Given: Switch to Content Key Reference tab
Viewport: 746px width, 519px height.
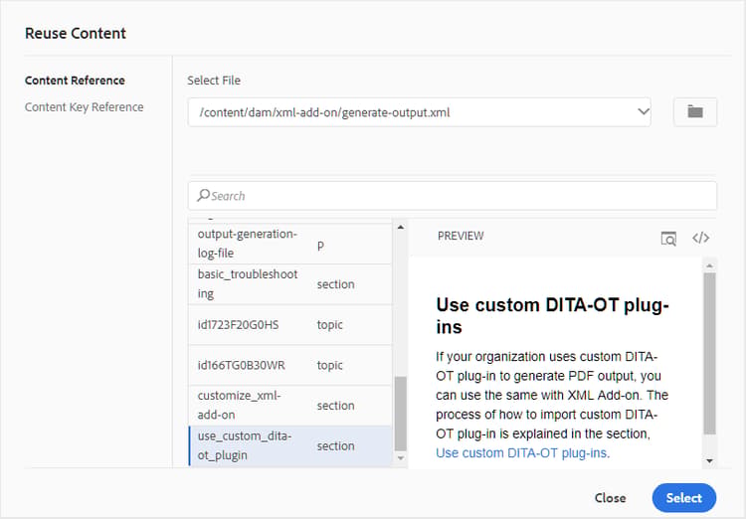Looking at the screenshot, I should point(85,107).
